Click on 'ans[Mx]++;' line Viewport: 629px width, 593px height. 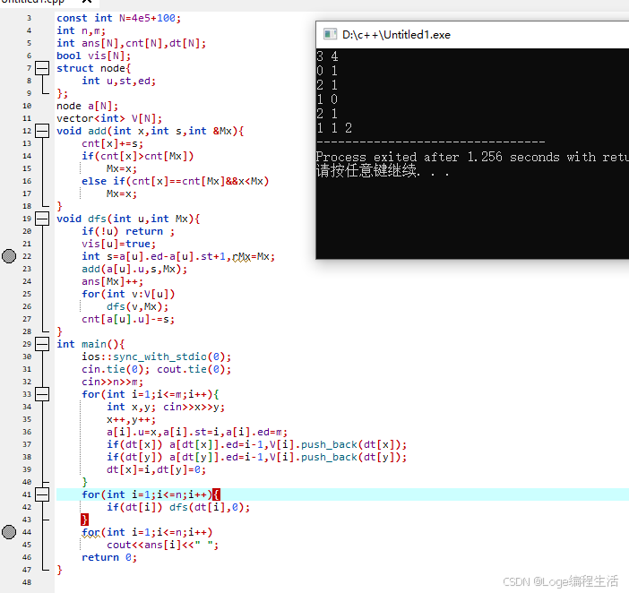(112, 281)
